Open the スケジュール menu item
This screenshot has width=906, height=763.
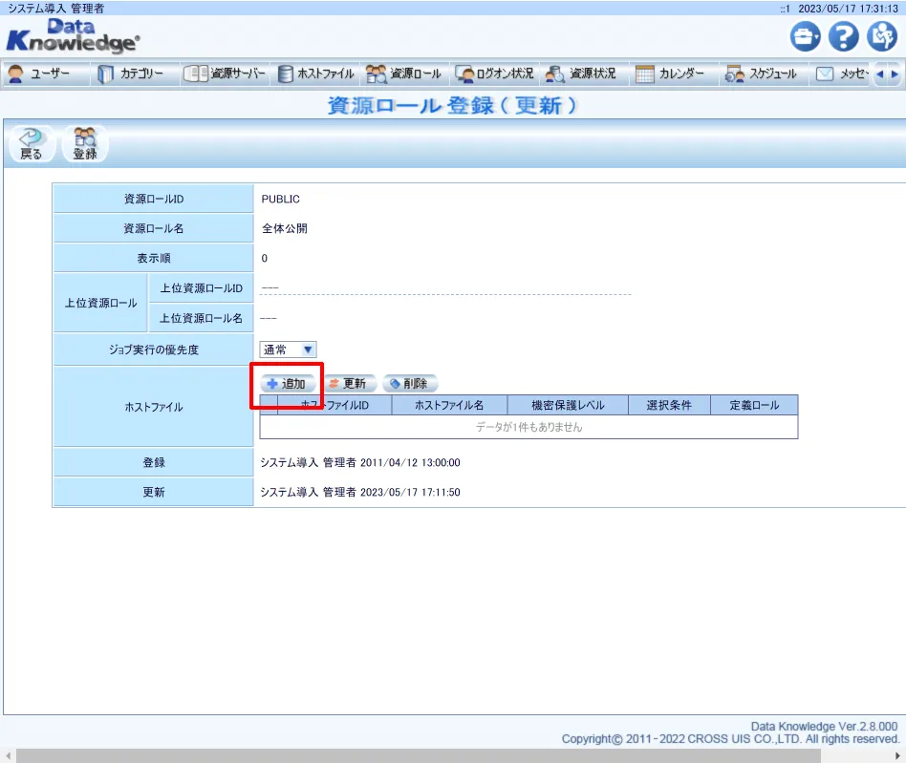(761, 74)
